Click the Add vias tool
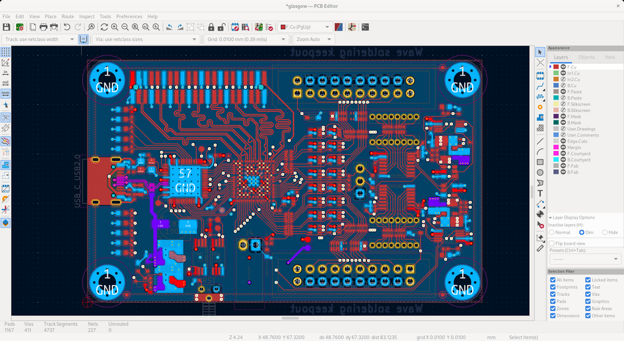Image resolution: width=624 pixels, height=341 pixels. point(540,107)
